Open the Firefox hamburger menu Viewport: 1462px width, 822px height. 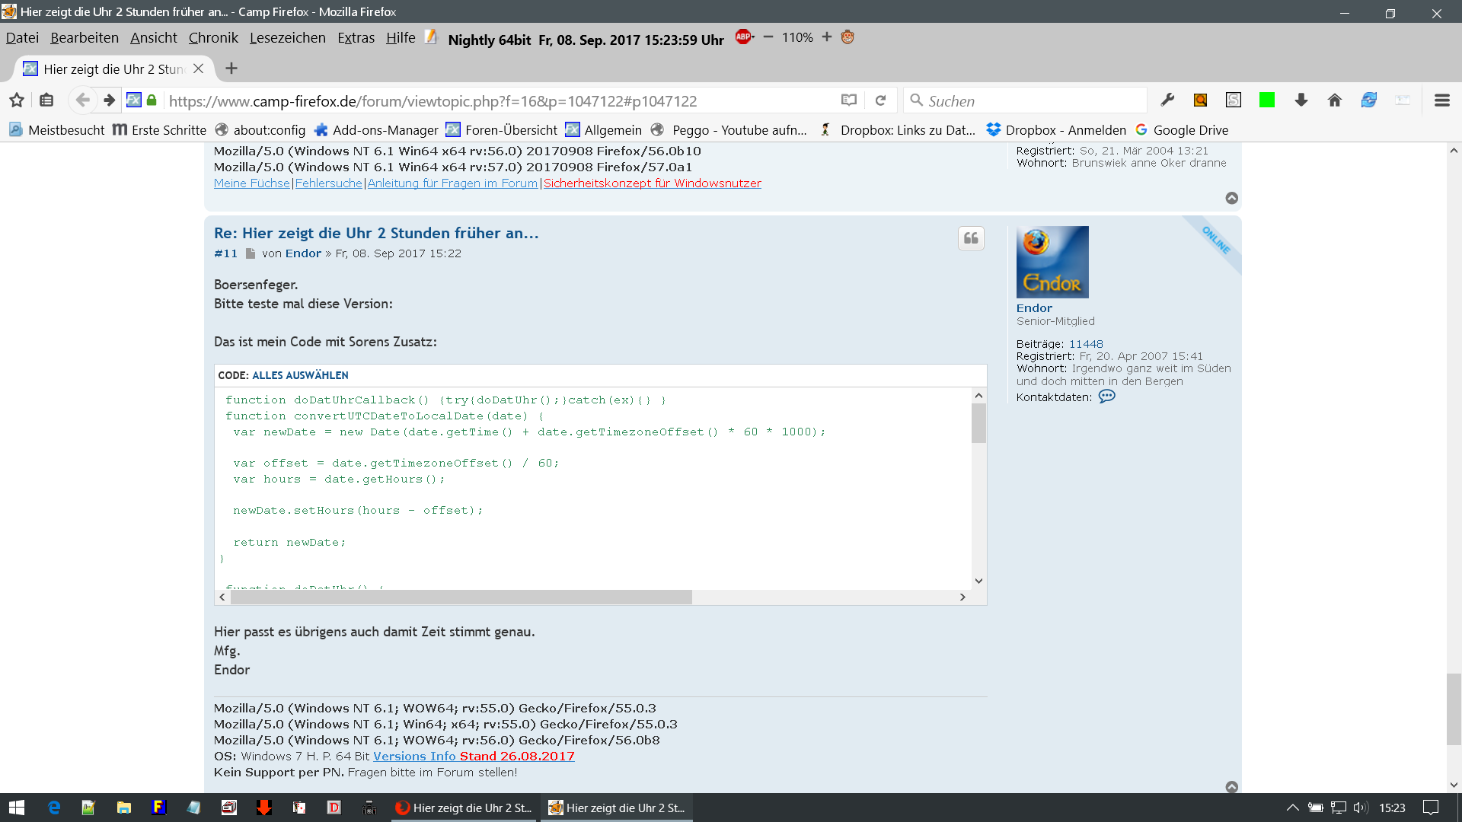[1442, 100]
